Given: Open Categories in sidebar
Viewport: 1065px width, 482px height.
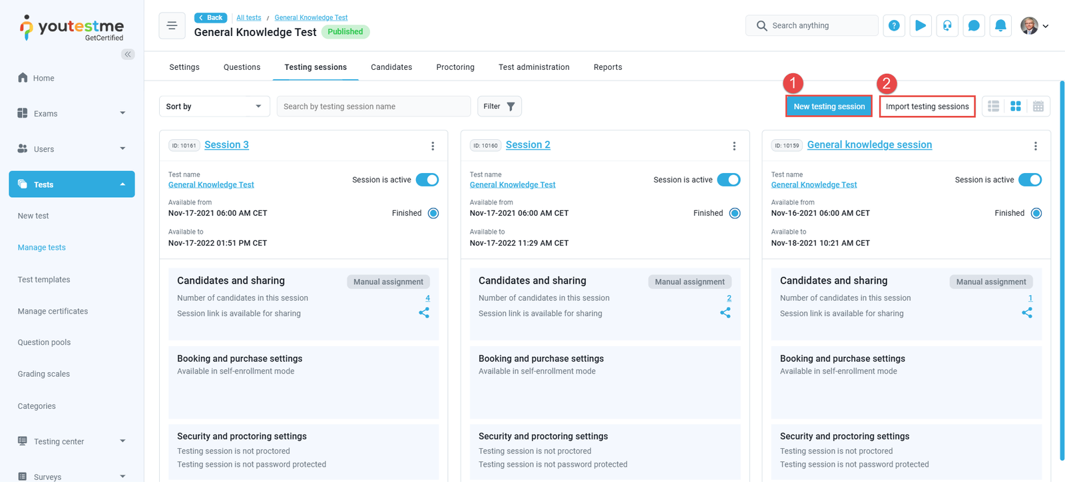Looking at the screenshot, I should tap(37, 406).
